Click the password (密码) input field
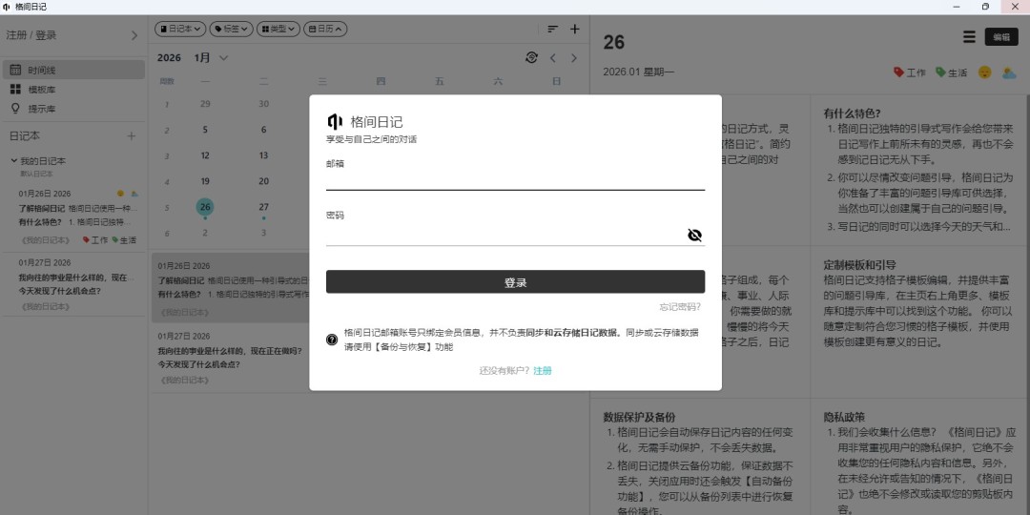Image resolution: width=1030 pixels, height=515 pixels. [x=505, y=236]
